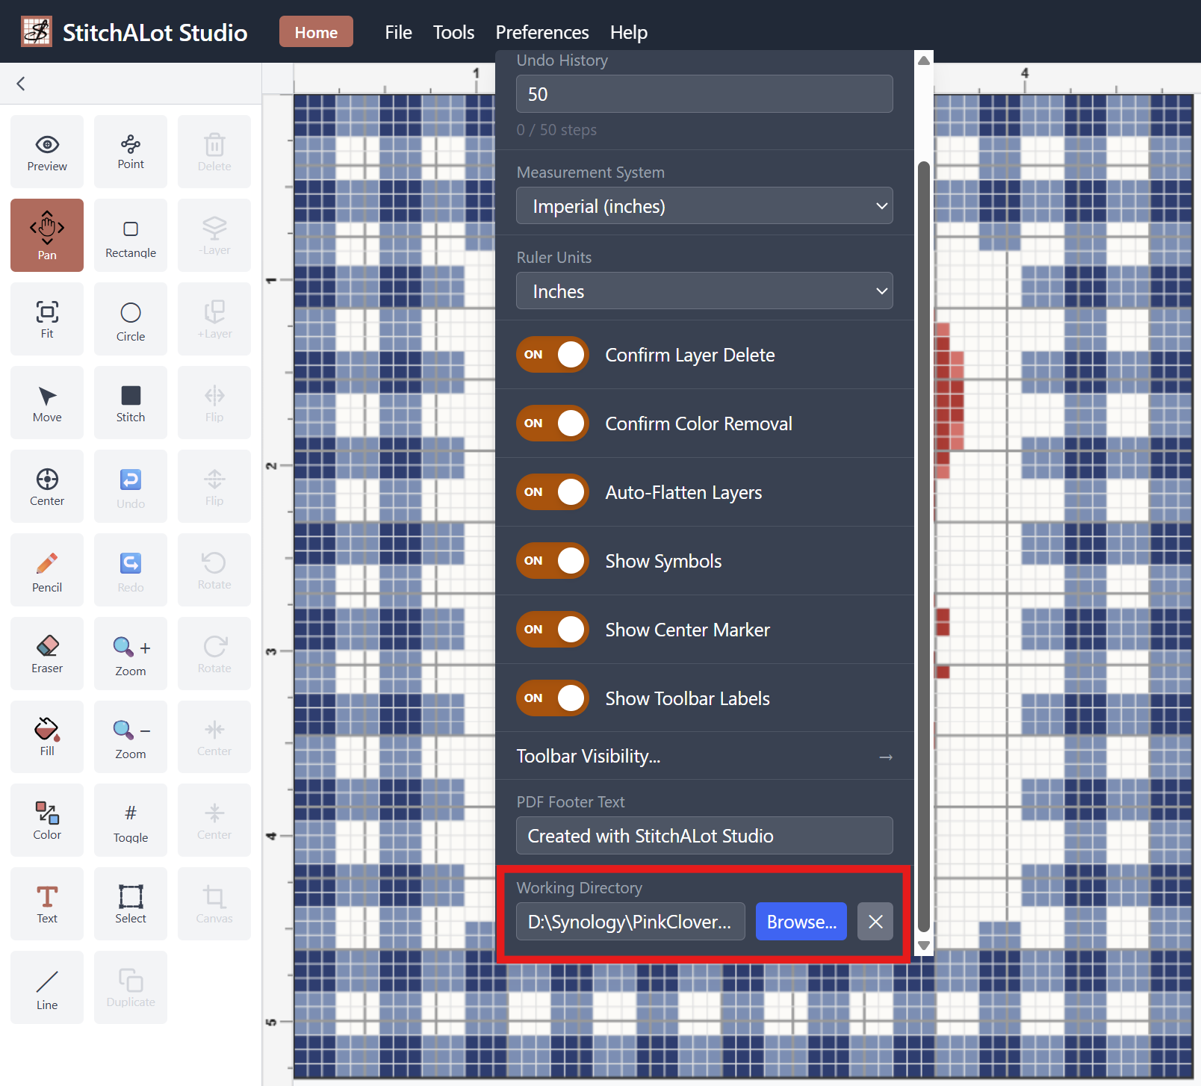Open the File menu
The height and width of the screenshot is (1086, 1201).
click(398, 32)
